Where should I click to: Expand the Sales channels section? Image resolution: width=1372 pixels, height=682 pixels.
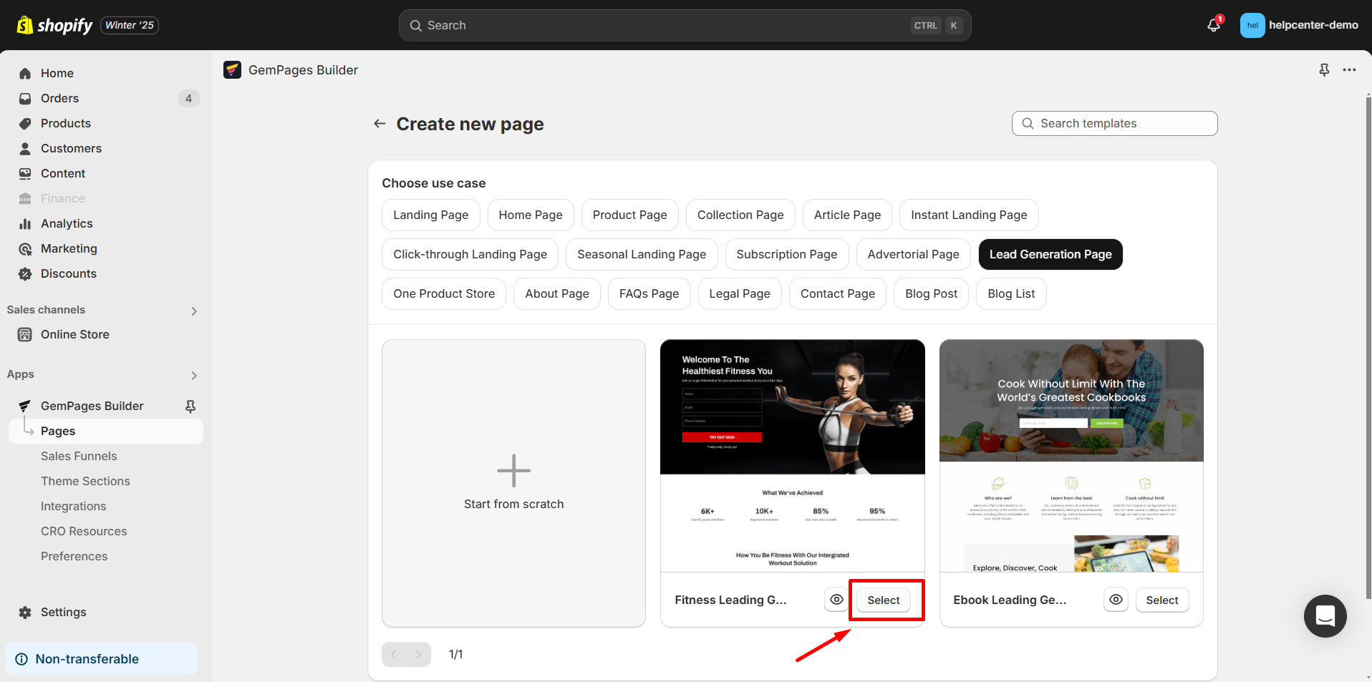tap(193, 311)
